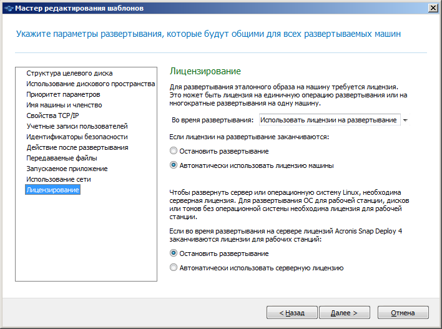Screen dimensions: 442x329
Task: Select 'Остановить развертывание' radio for workstation licenses
Action: (x=174, y=253)
